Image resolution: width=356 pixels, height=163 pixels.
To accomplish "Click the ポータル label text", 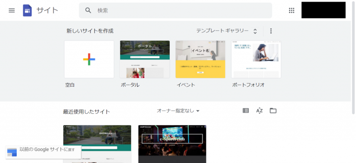I will (130, 85).
